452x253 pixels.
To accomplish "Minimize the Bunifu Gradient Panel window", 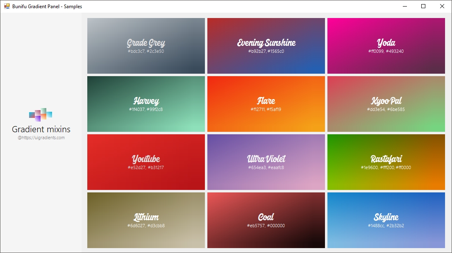I will coord(405,6).
